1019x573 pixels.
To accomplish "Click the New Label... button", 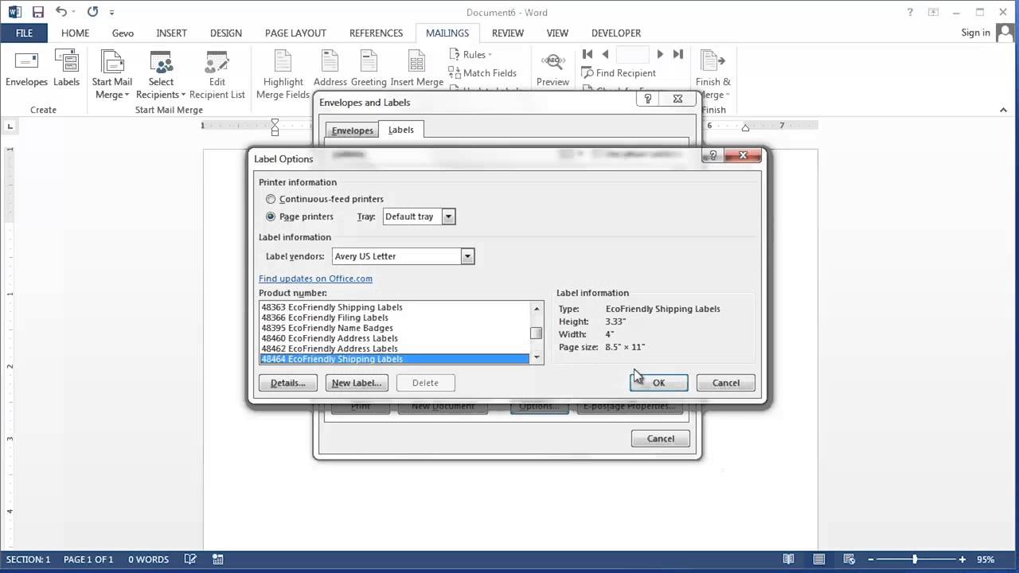I will [357, 383].
